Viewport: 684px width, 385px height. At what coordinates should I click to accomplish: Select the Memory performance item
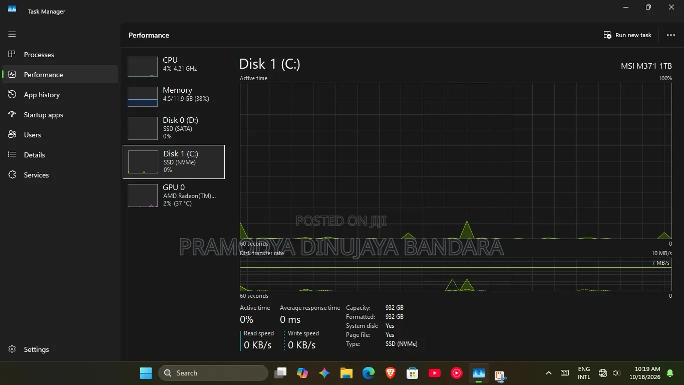174,97
